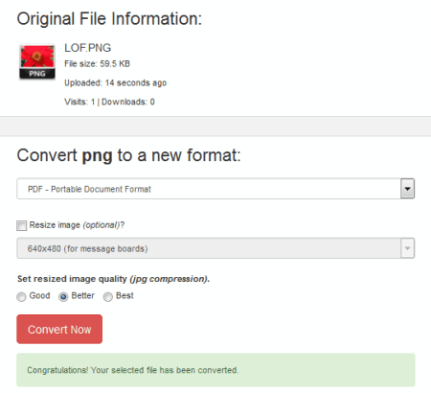Click the Downloads: 0 counter text
The height and width of the screenshot is (393, 431).
pos(128,102)
